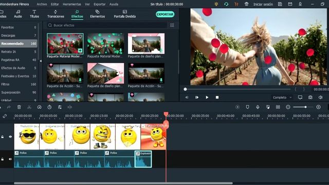329x185 pixels.
Task: Collapse the category sidebar arrow
Action: coord(41,61)
